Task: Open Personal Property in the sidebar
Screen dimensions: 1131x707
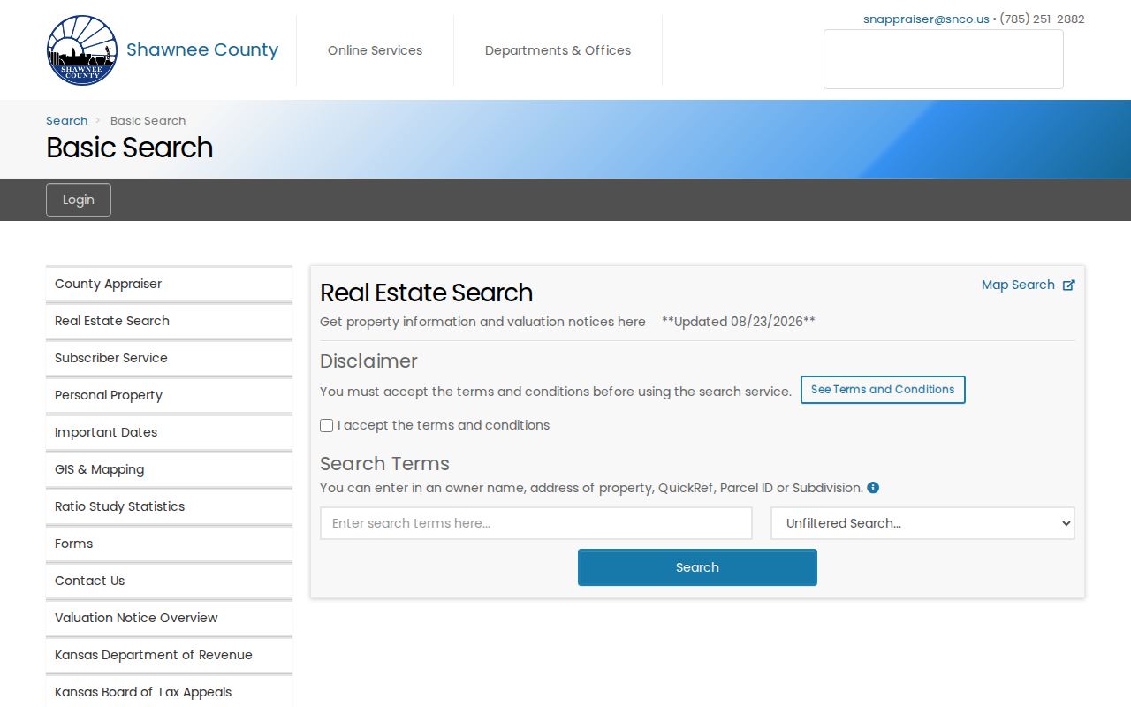Action: pos(169,395)
